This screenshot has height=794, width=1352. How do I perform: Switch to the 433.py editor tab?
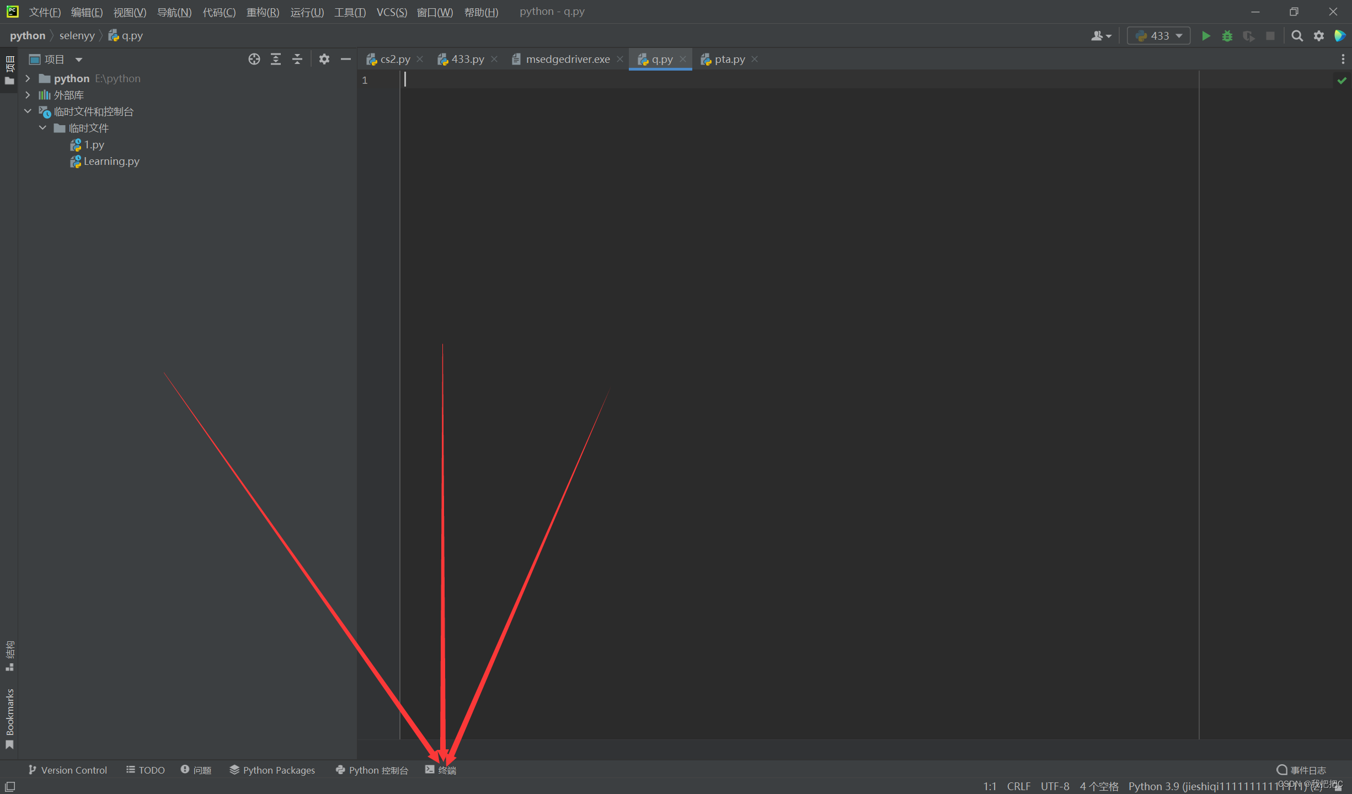coord(461,60)
